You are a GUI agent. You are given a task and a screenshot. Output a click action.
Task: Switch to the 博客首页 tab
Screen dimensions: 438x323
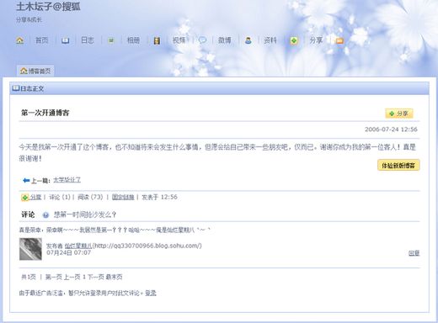point(35,71)
